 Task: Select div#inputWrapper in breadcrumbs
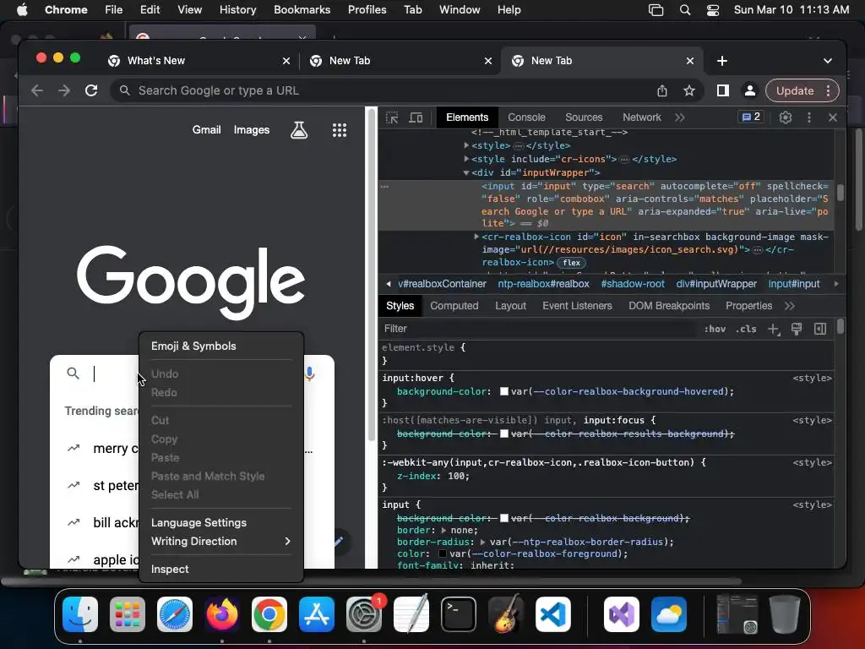click(716, 284)
